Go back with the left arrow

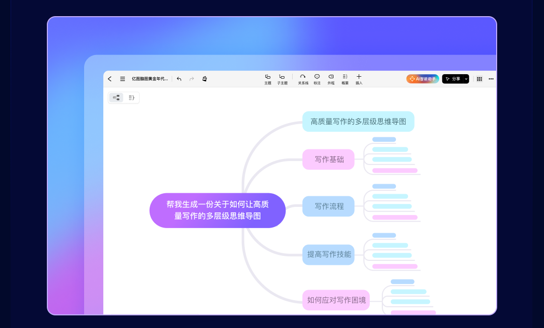(x=110, y=79)
